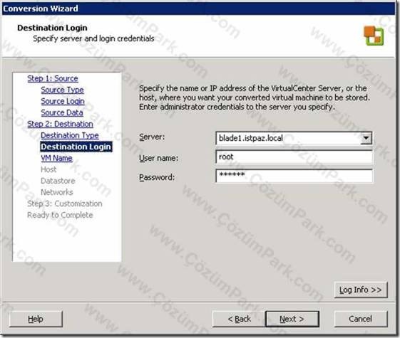The width and height of the screenshot is (400, 338).
Task: Select highlighted Destination Login step
Action: 76,147
